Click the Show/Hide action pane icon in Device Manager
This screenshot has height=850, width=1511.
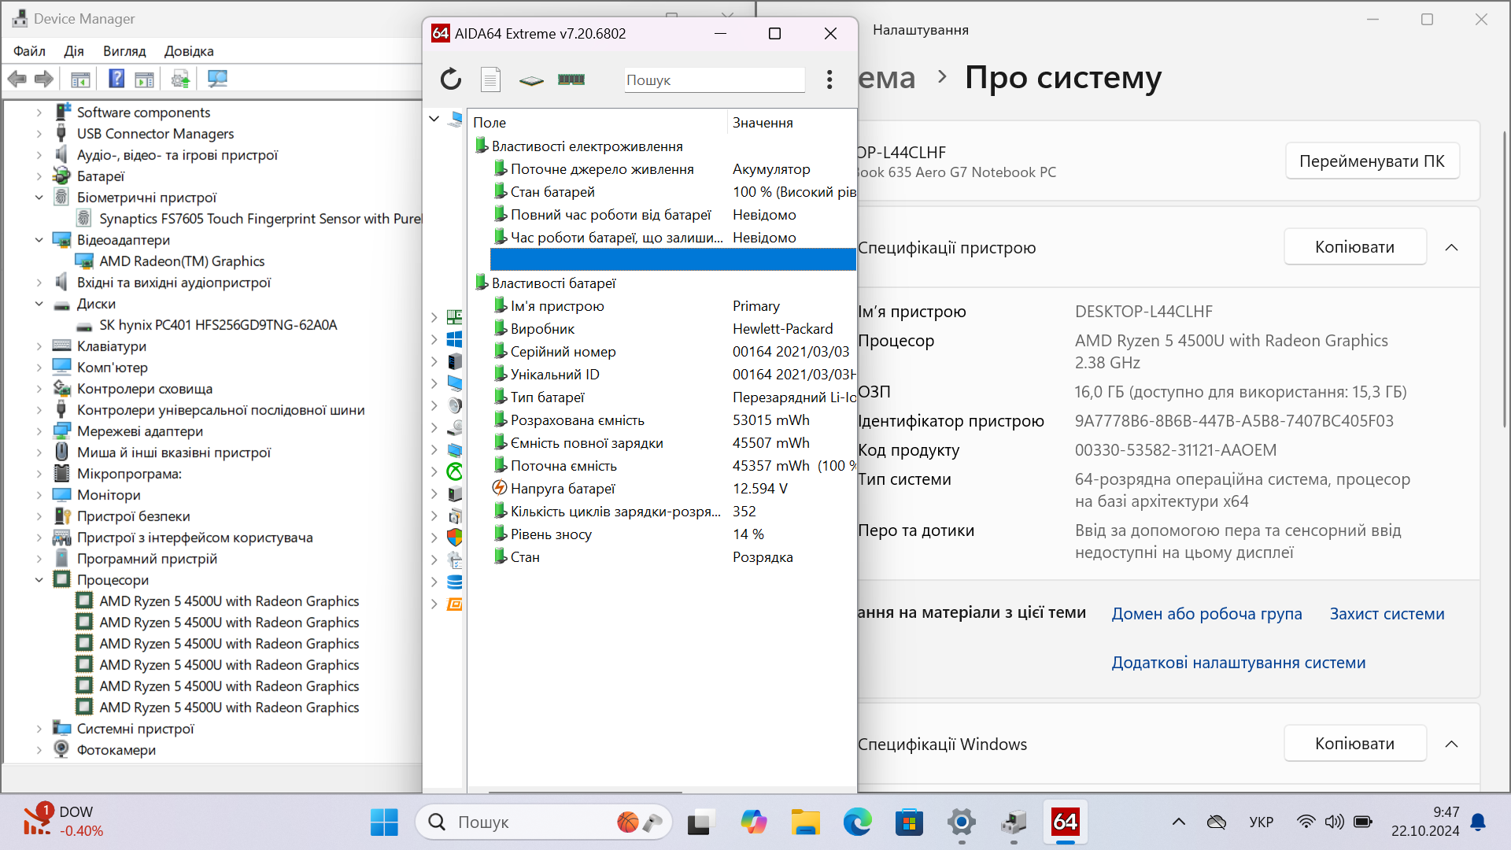[145, 79]
